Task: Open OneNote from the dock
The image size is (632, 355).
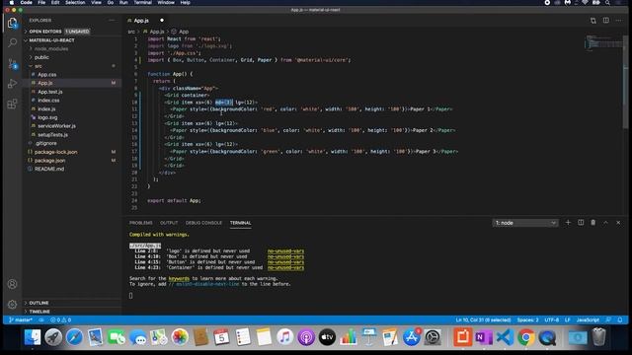Action: click(484, 337)
